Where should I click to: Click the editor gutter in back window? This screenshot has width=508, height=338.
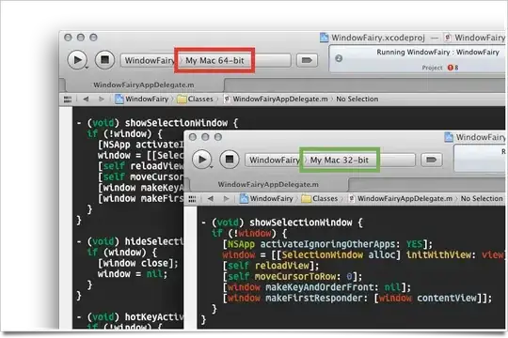pyautogui.click(x=66, y=218)
